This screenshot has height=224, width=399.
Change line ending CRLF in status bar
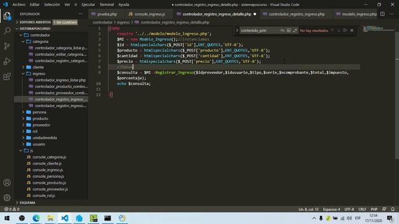click(x=362, y=209)
